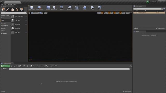Screen dimensions: 166x93
Task: Click the Build toolbar icon
Action: [x=85, y=7]
